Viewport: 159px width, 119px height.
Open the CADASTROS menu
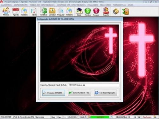coord(6,5)
